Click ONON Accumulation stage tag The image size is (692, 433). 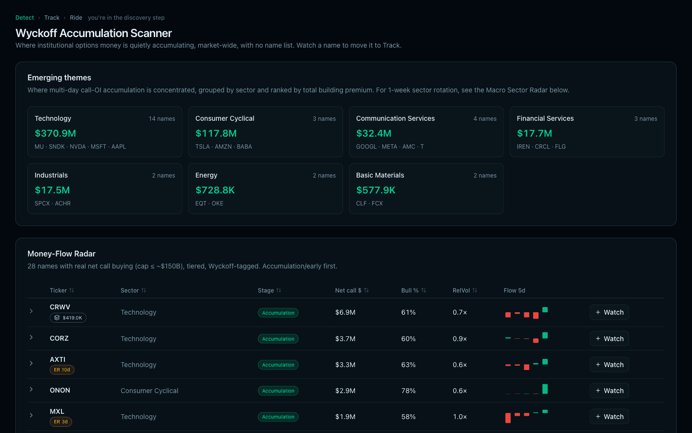pyautogui.click(x=278, y=391)
